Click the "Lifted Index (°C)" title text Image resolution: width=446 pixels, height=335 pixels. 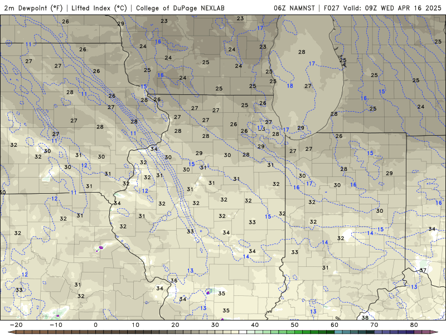tap(99, 8)
